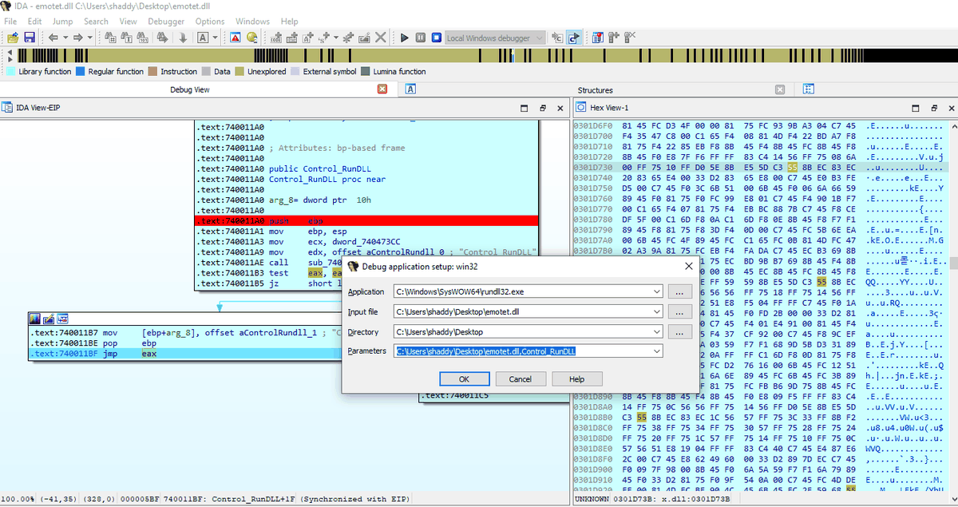The image size is (958, 507).
Task: Open the Options menu
Action: point(210,22)
